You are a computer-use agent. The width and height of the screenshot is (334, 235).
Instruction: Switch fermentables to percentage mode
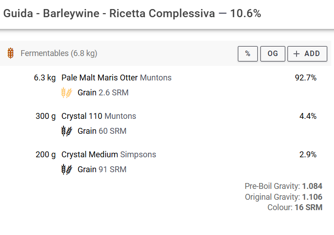click(247, 53)
